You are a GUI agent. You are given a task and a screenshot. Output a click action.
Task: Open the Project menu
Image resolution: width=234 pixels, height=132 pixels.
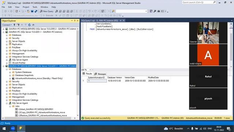pos(26,7)
